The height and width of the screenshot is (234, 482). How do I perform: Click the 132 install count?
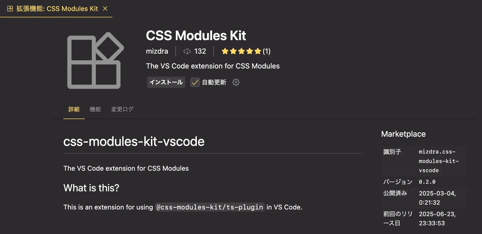click(x=200, y=51)
